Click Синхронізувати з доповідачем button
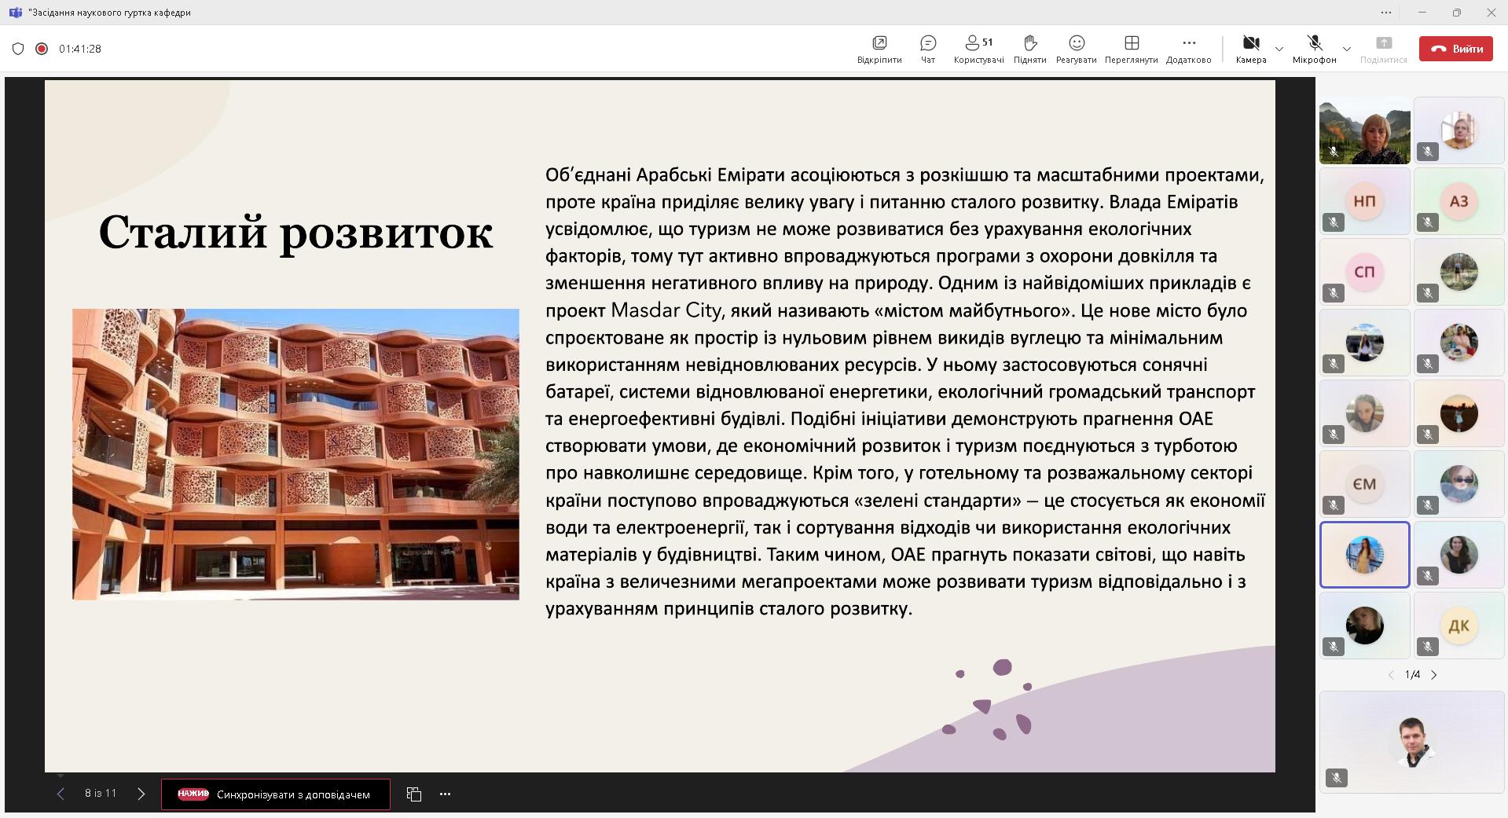The width and height of the screenshot is (1508, 818). coord(276,794)
